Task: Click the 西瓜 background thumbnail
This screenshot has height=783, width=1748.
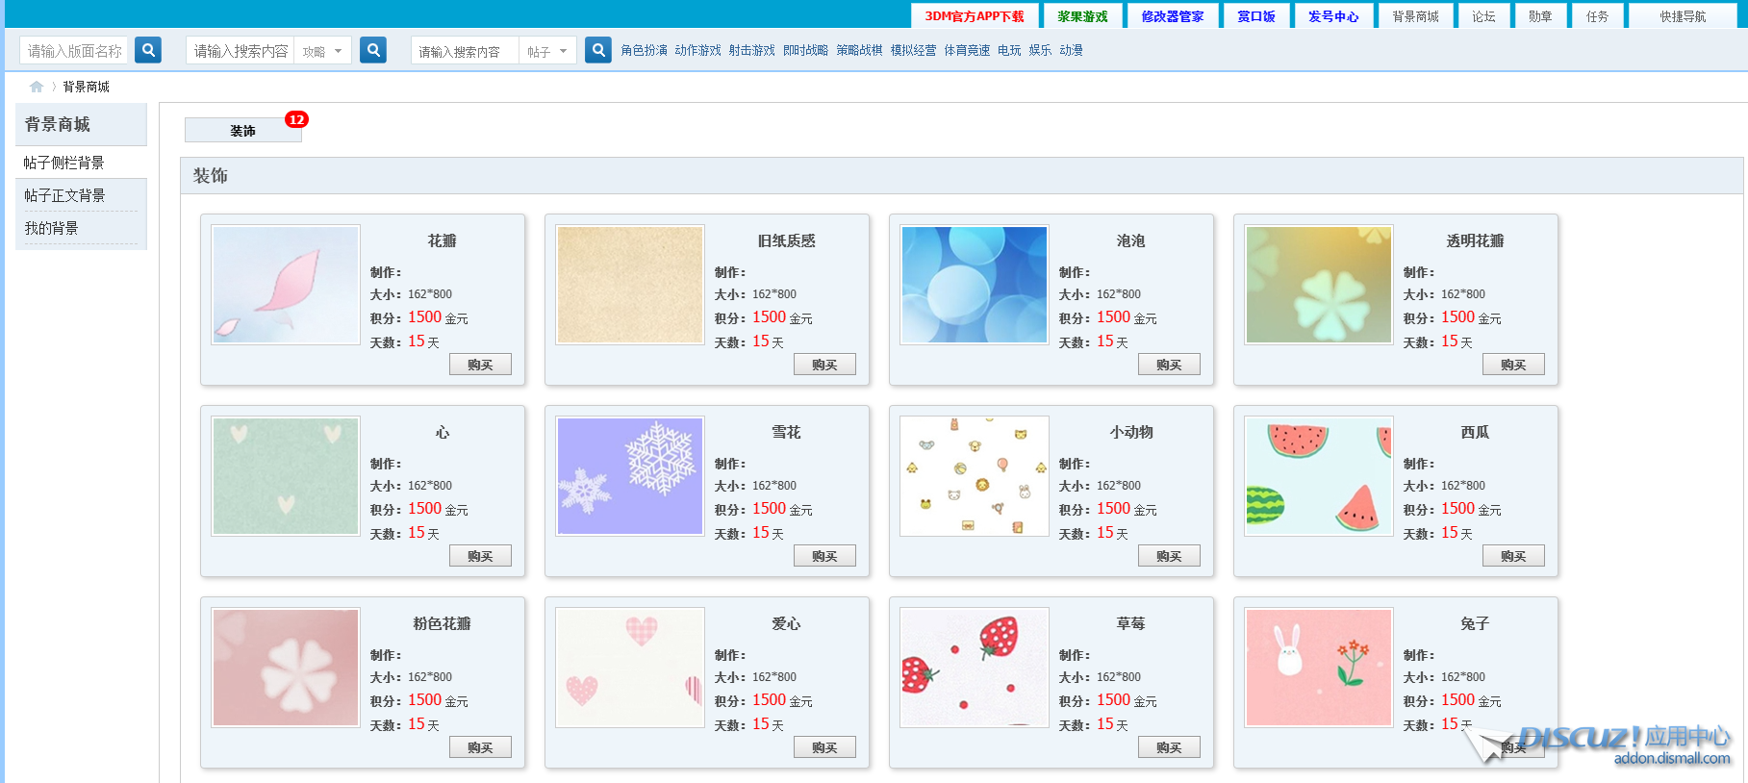Action: [1319, 476]
